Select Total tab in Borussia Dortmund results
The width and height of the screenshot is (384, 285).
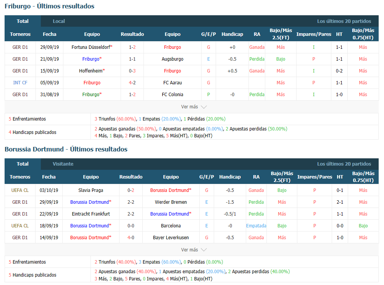(23, 164)
